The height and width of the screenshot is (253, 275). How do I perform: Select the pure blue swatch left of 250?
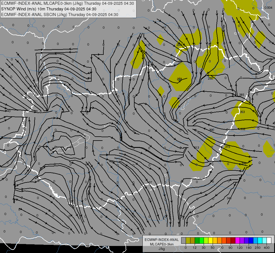(251, 240)
